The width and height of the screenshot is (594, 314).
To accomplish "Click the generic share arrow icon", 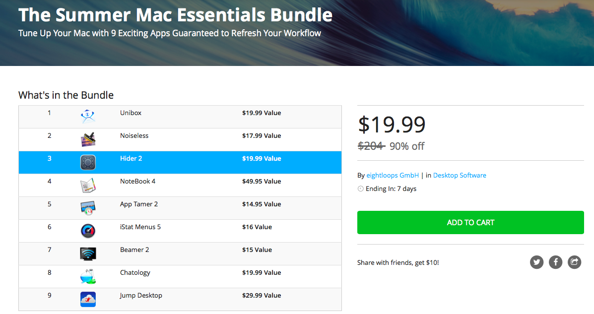I will [574, 262].
